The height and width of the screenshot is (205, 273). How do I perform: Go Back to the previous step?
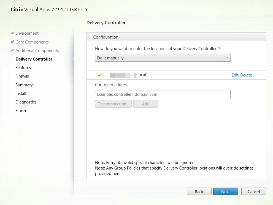coord(199,192)
